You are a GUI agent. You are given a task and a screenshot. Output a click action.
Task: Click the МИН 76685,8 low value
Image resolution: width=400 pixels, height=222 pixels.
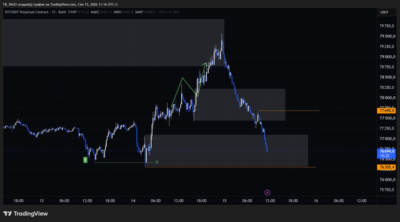123,12
